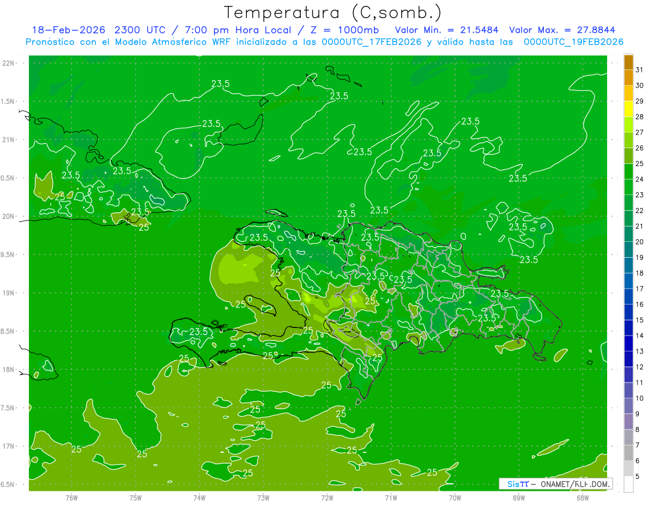Click the '18N' latitude axis label
The image size is (654, 505).
click(8, 369)
